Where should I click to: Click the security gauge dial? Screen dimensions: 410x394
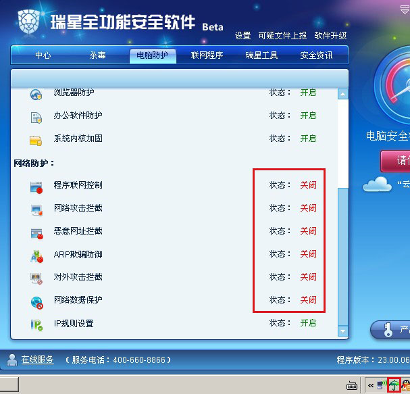click(x=392, y=85)
